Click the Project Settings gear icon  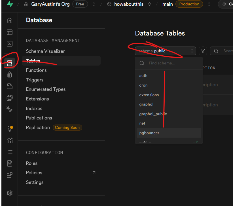(10, 193)
